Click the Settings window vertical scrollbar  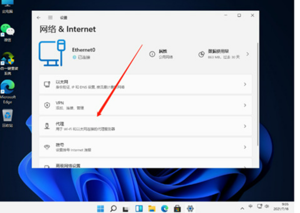click(x=258, y=94)
